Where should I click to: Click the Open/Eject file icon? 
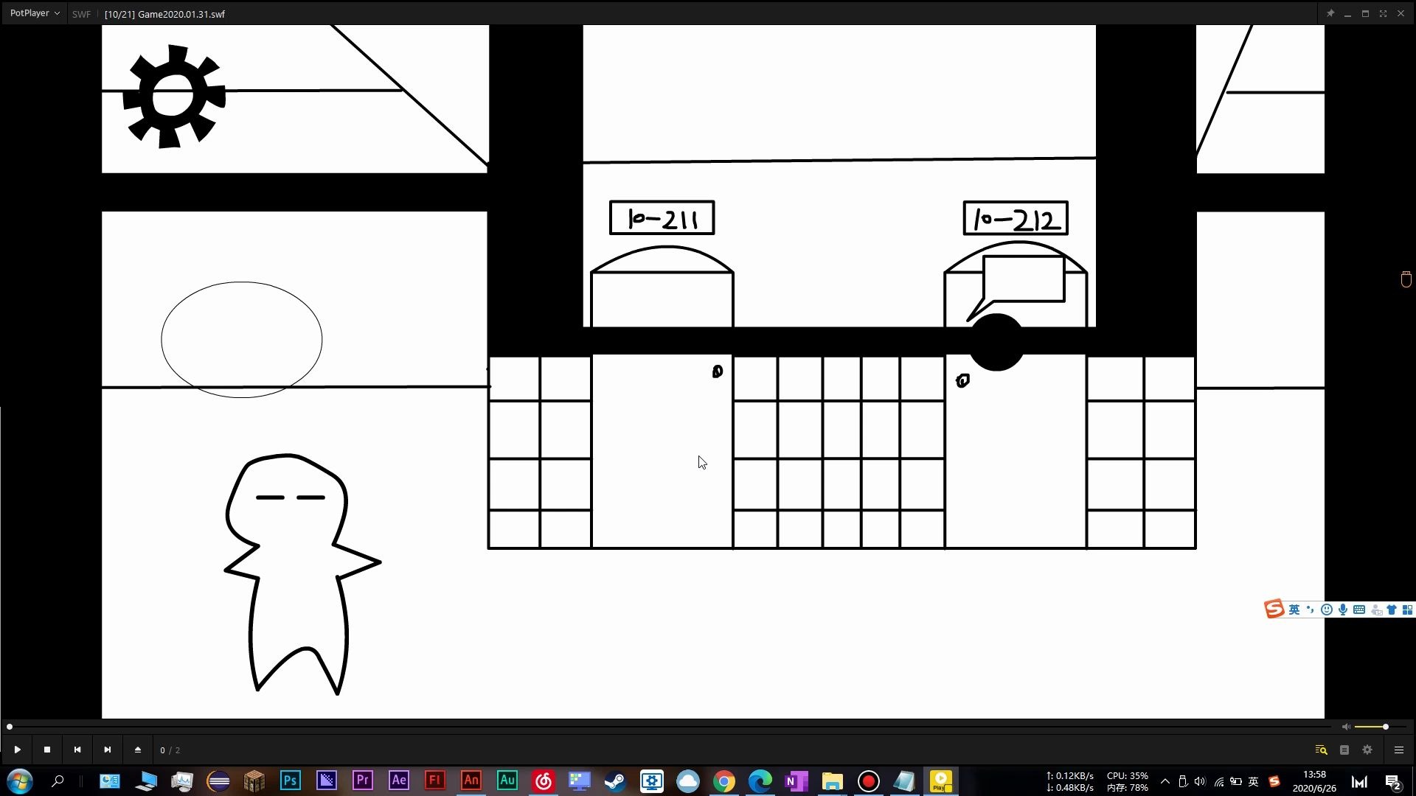[138, 750]
